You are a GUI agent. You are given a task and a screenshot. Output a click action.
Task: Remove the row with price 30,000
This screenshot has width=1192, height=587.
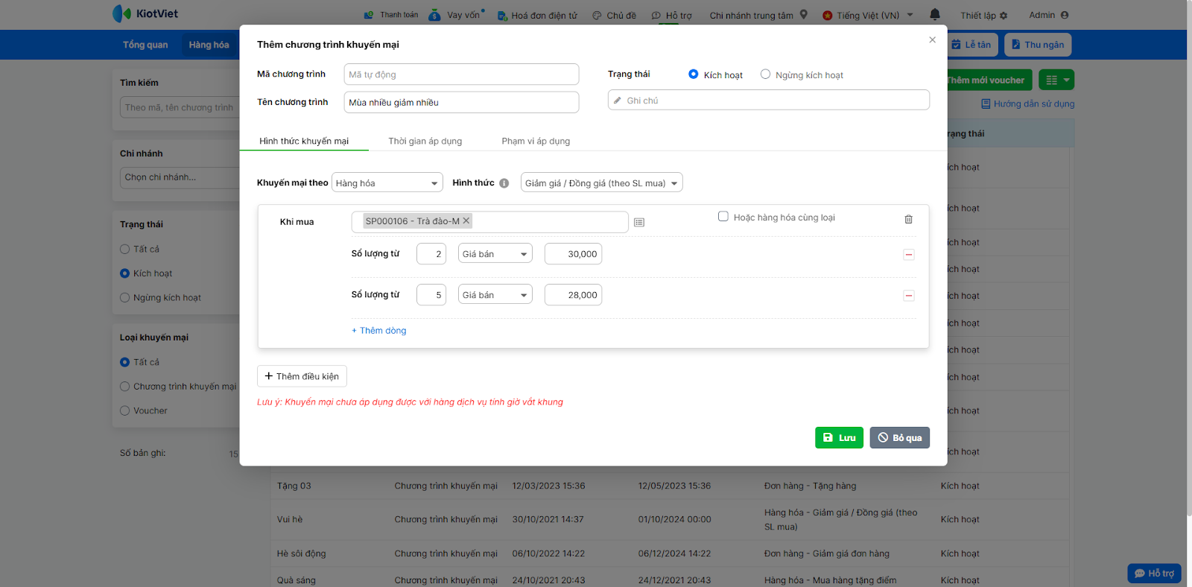(x=909, y=255)
